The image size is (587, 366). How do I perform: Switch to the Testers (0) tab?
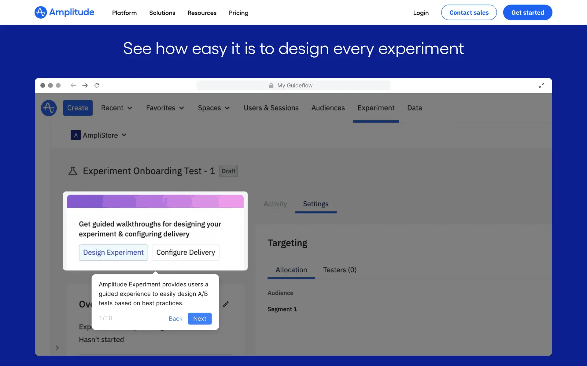click(340, 270)
